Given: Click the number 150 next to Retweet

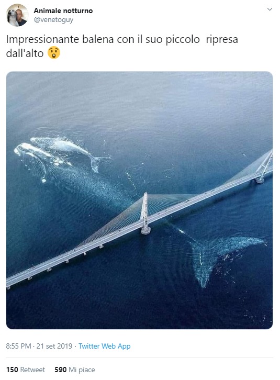Looking at the screenshot, I should tap(12, 370).
